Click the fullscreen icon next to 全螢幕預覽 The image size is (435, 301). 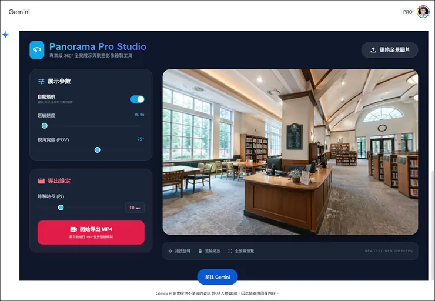(230, 251)
